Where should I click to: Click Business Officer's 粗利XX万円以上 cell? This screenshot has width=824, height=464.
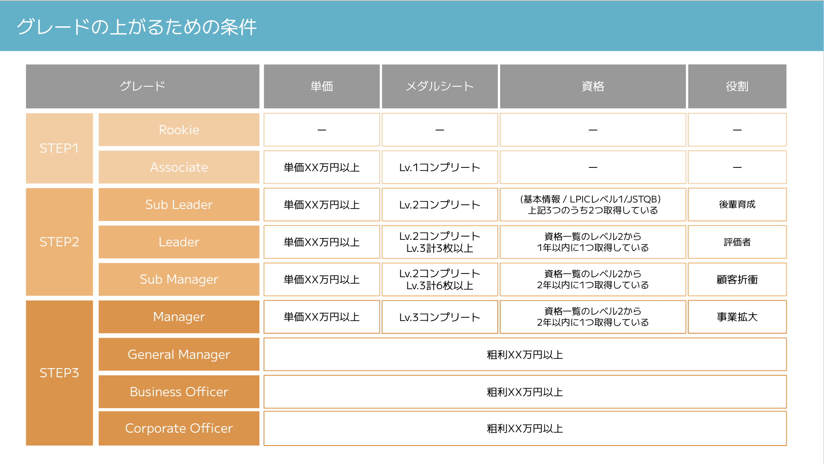pyautogui.click(x=525, y=392)
